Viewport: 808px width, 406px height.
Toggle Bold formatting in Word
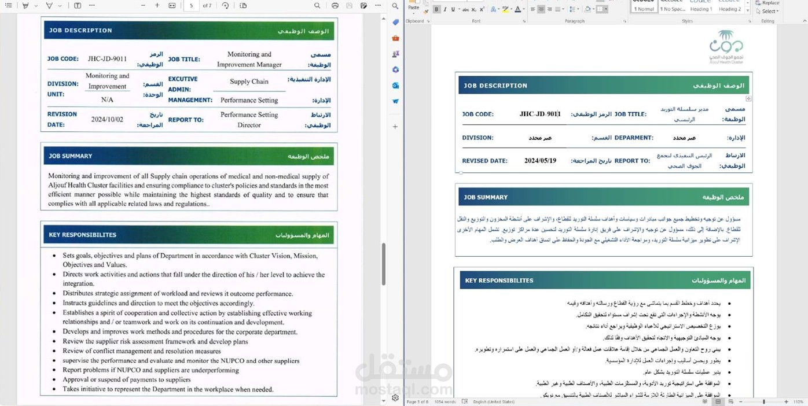pyautogui.click(x=436, y=9)
